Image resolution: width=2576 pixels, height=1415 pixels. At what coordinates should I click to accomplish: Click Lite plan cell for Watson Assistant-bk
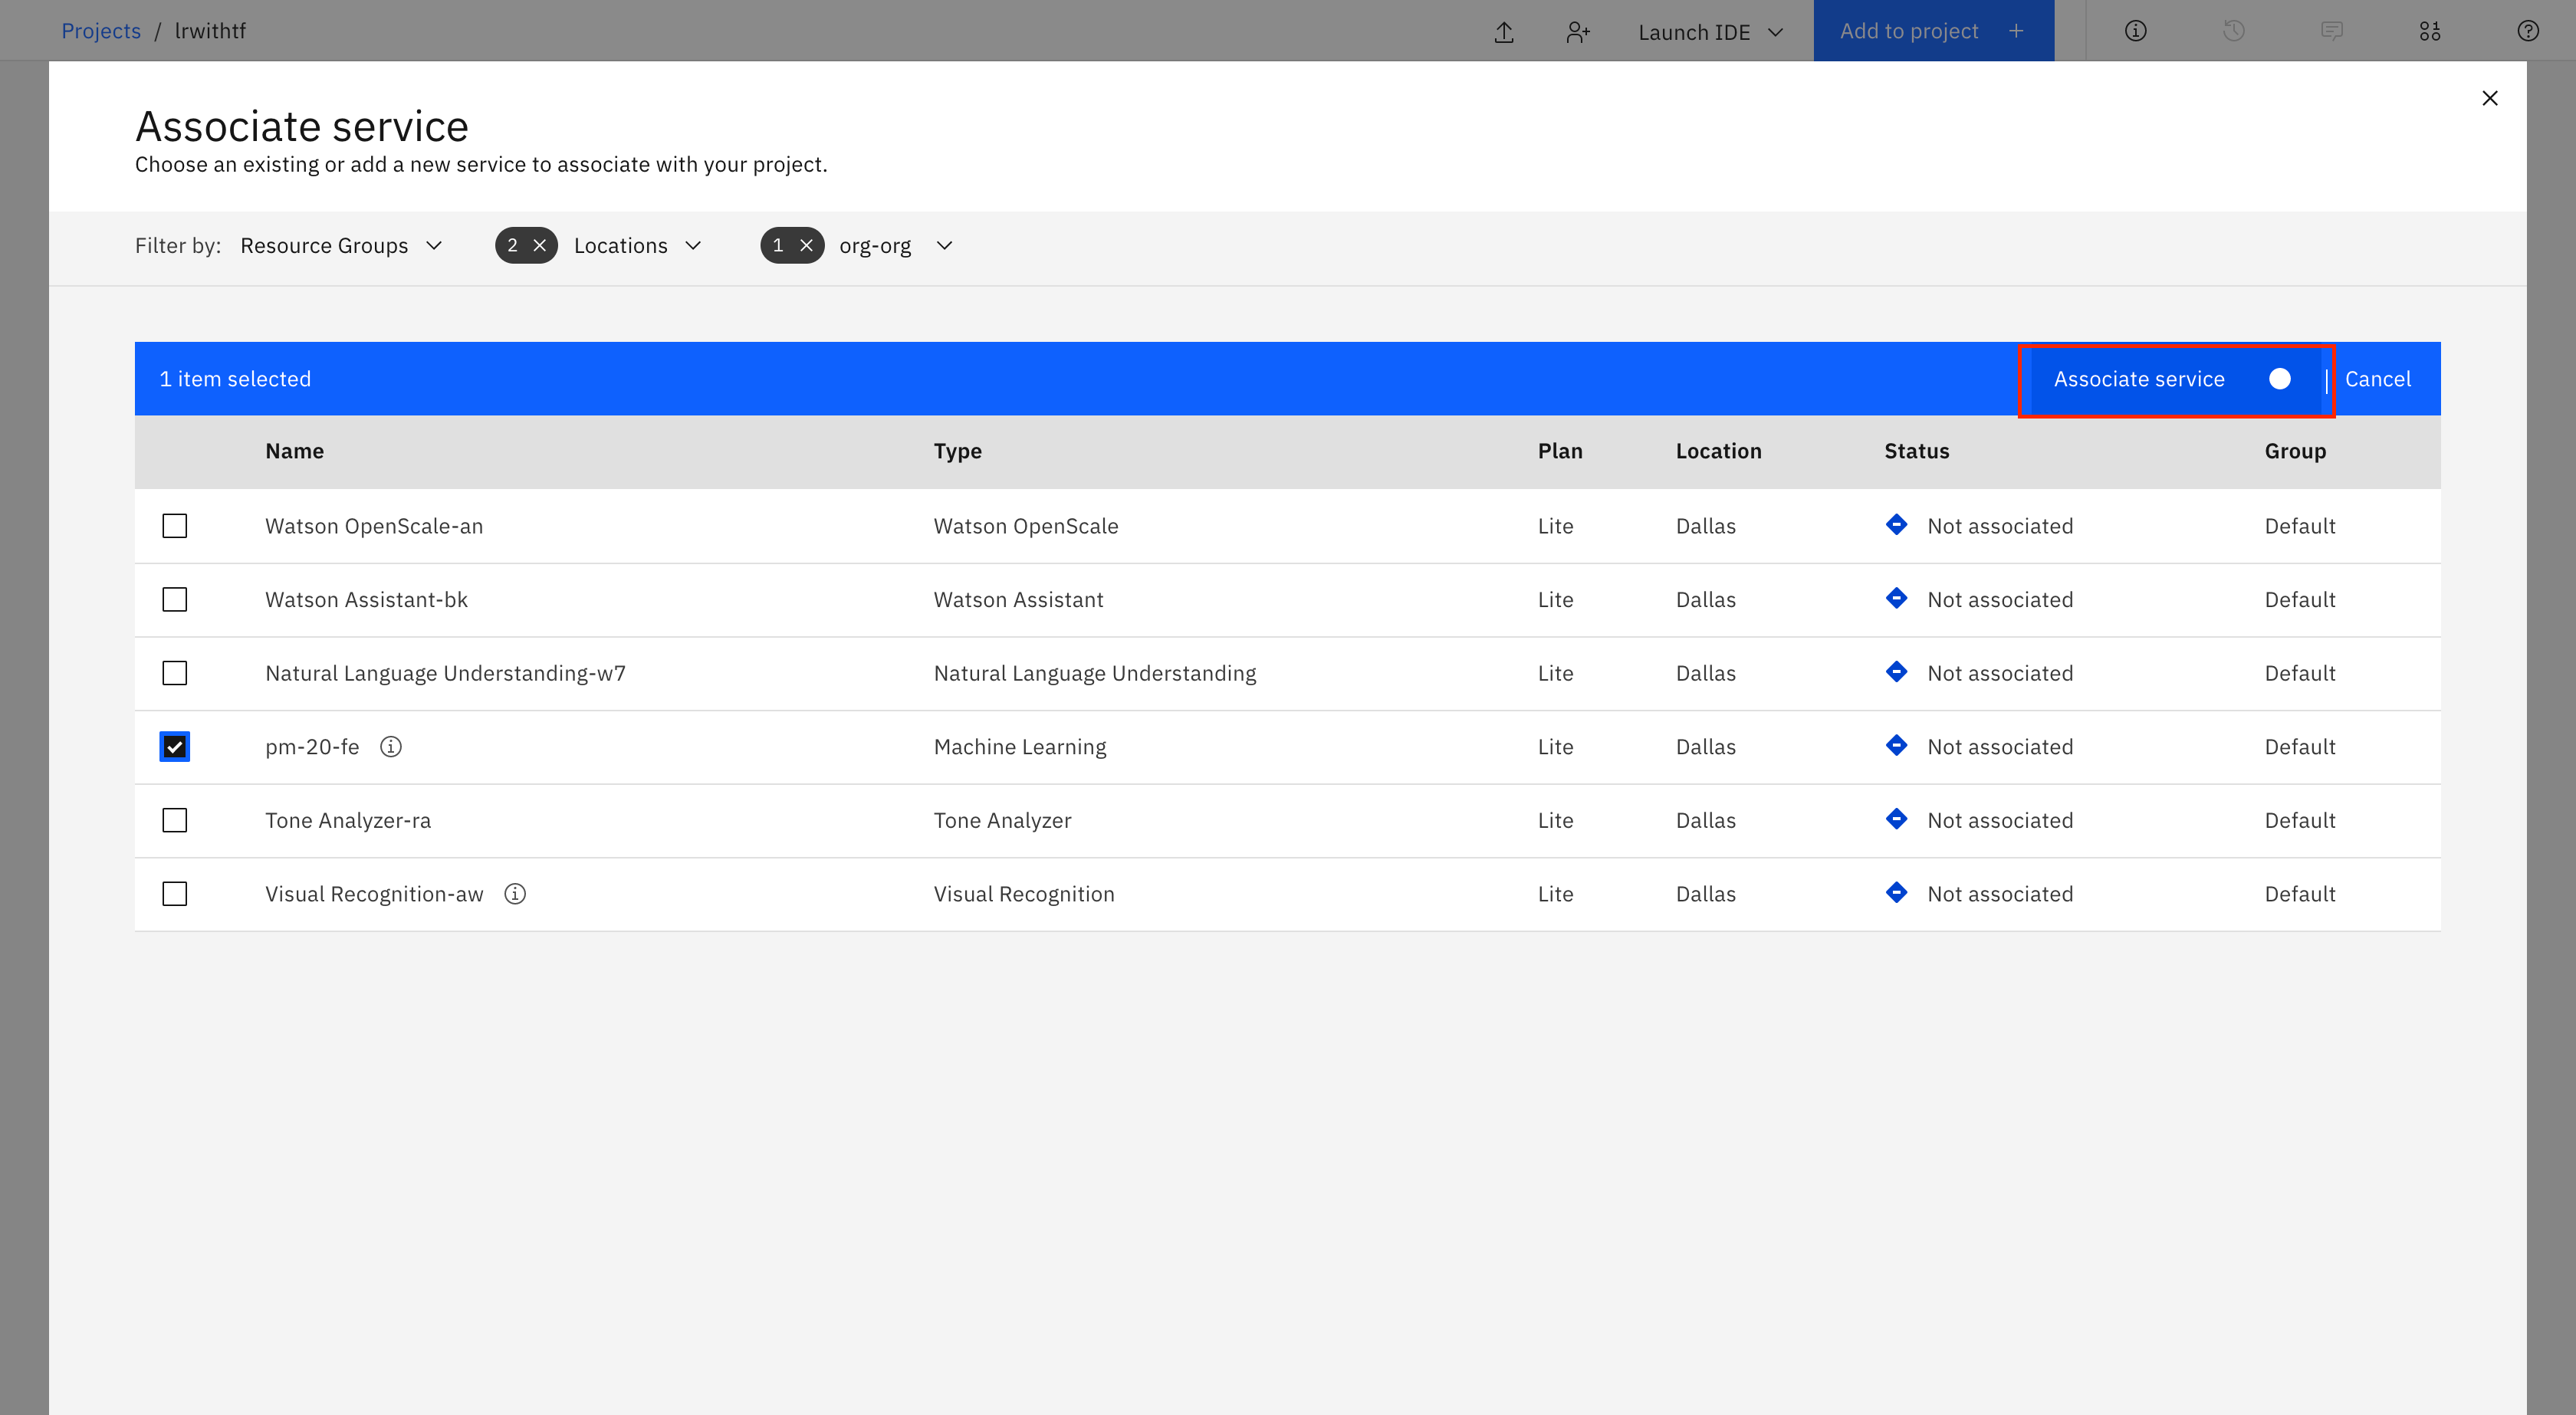[1555, 600]
